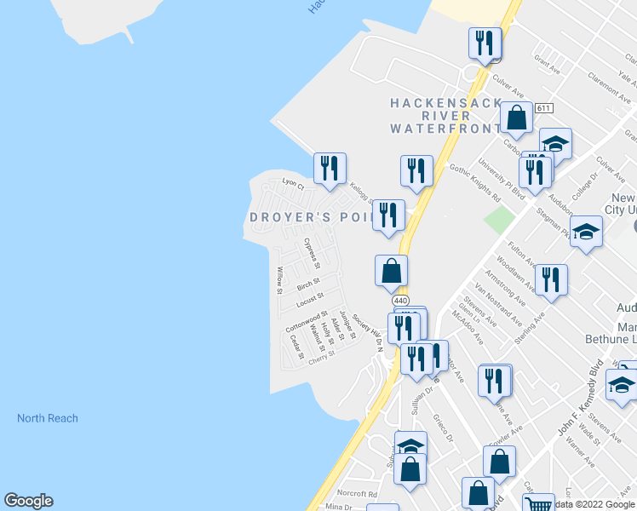The width and height of the screenshot is (637, 511).
Task: Select the school marker near Stegman Pkwy
Action: click(586, 233)
